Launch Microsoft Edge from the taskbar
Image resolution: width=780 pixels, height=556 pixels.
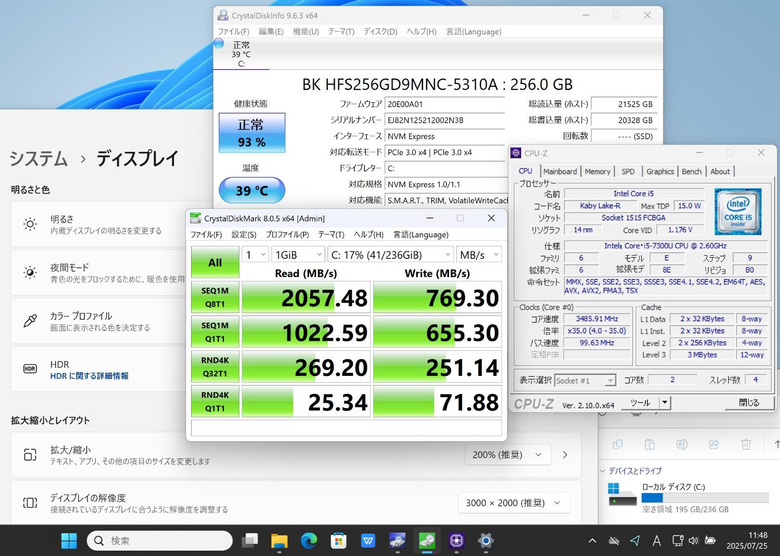point(309,540)
